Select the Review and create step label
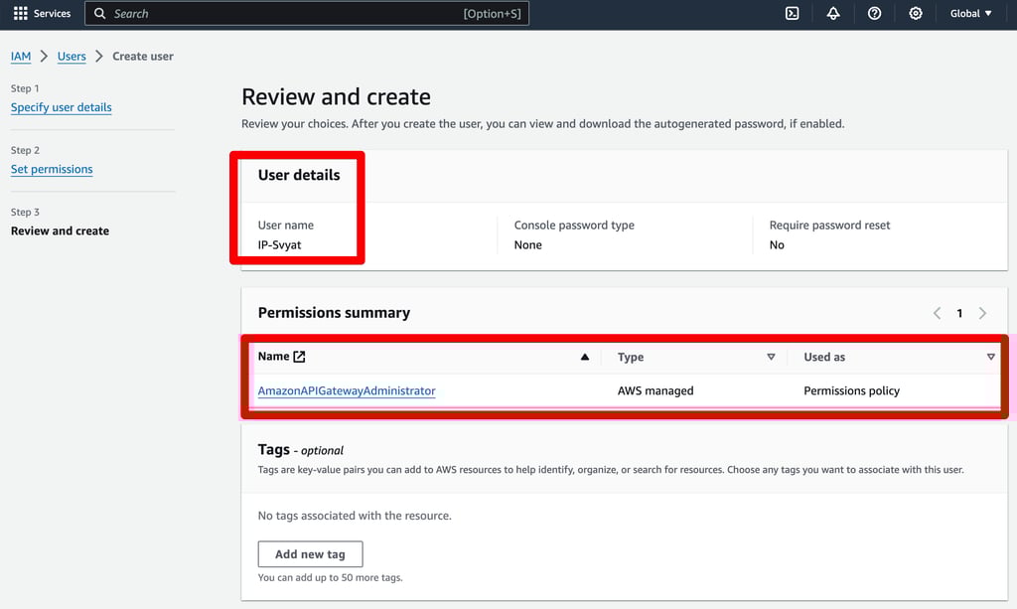The image size is (1017, 609). tap(60, 230)
